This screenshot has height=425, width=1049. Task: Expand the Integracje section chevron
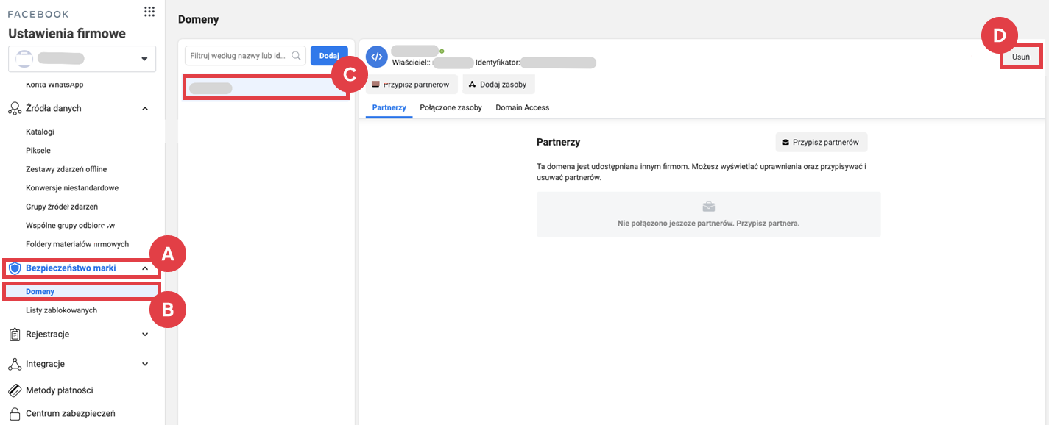pos(145,364)
